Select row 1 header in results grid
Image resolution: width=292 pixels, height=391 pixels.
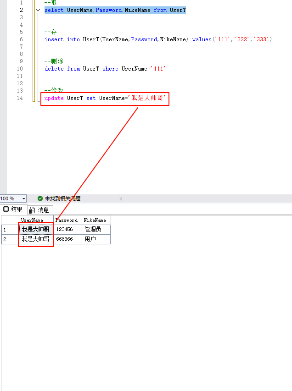[10, 230]
